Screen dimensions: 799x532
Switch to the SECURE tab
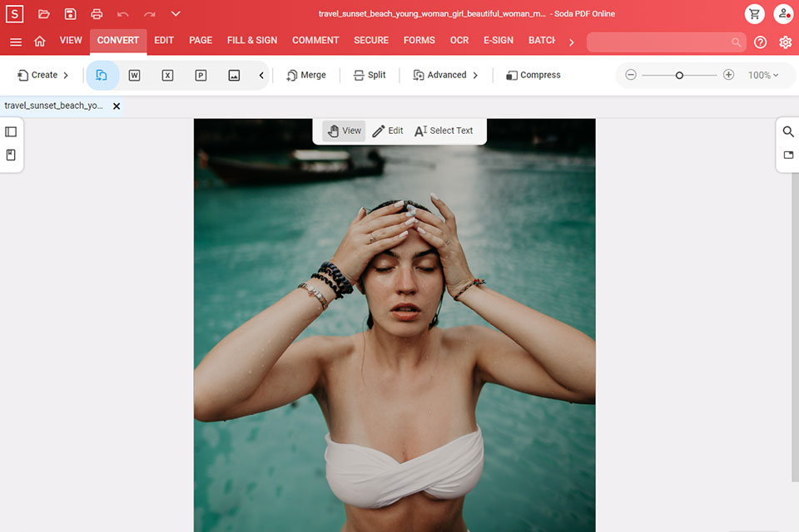click(x=371, y=40)
